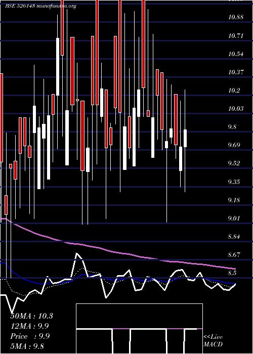Click the <<Live MACD label
This screenshot has height=354, width=253.
[x=213, y=340]
